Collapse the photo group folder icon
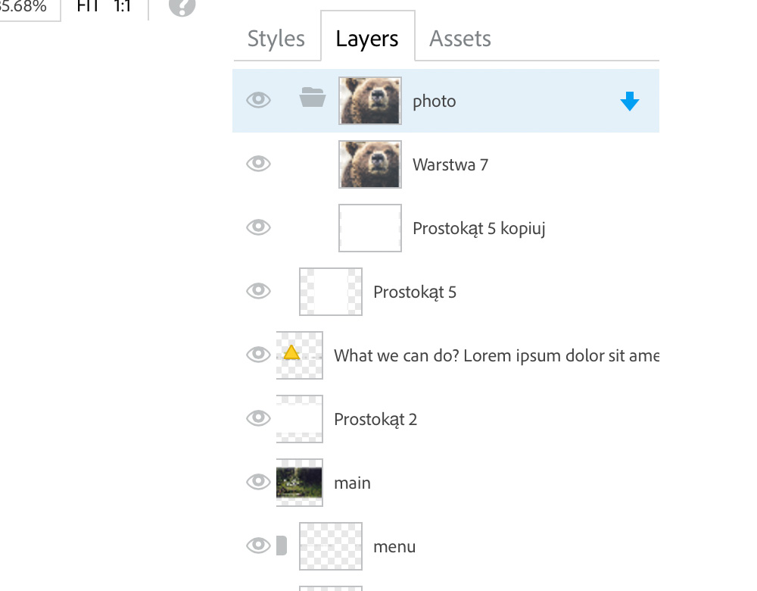757x591 pixels. coord(313,97)
